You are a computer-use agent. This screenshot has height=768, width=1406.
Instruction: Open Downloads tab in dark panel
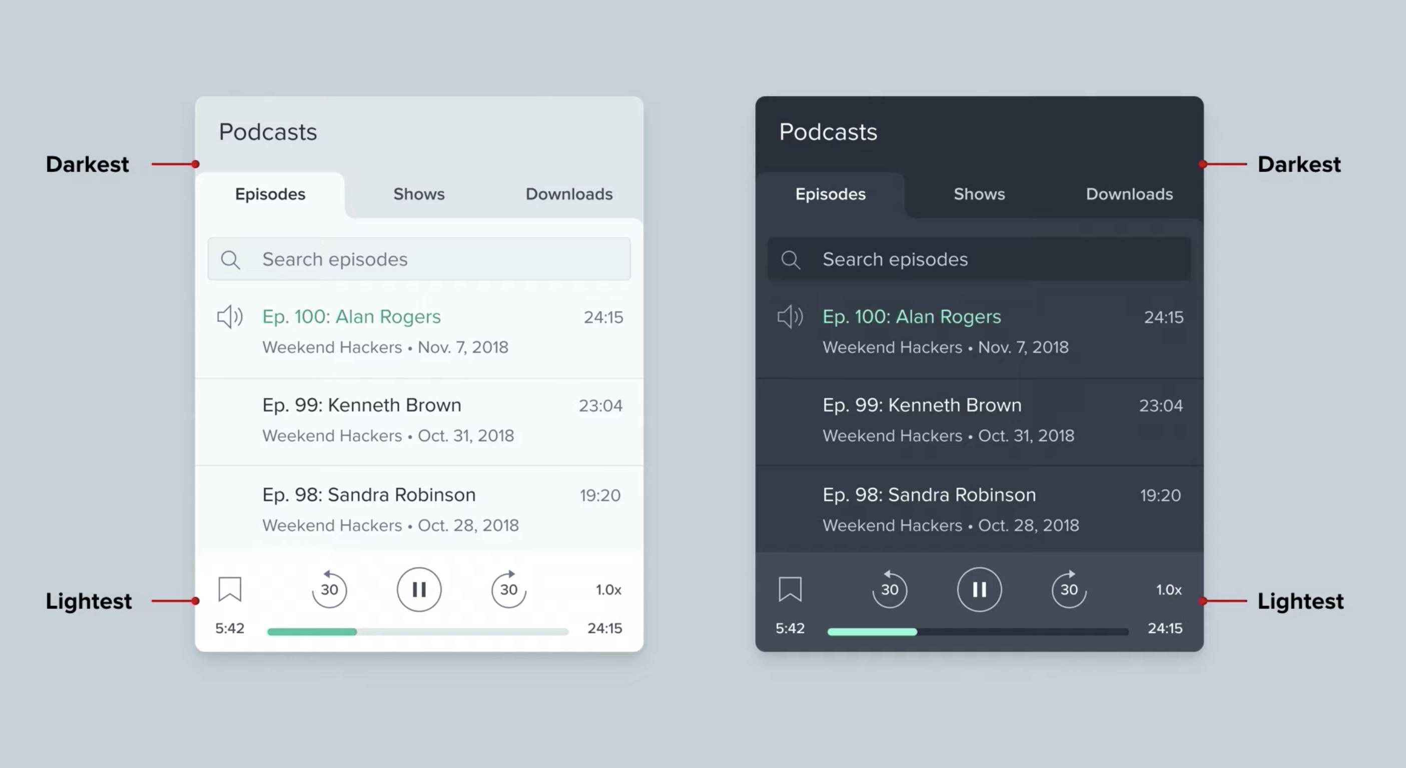click(1129, 194)
